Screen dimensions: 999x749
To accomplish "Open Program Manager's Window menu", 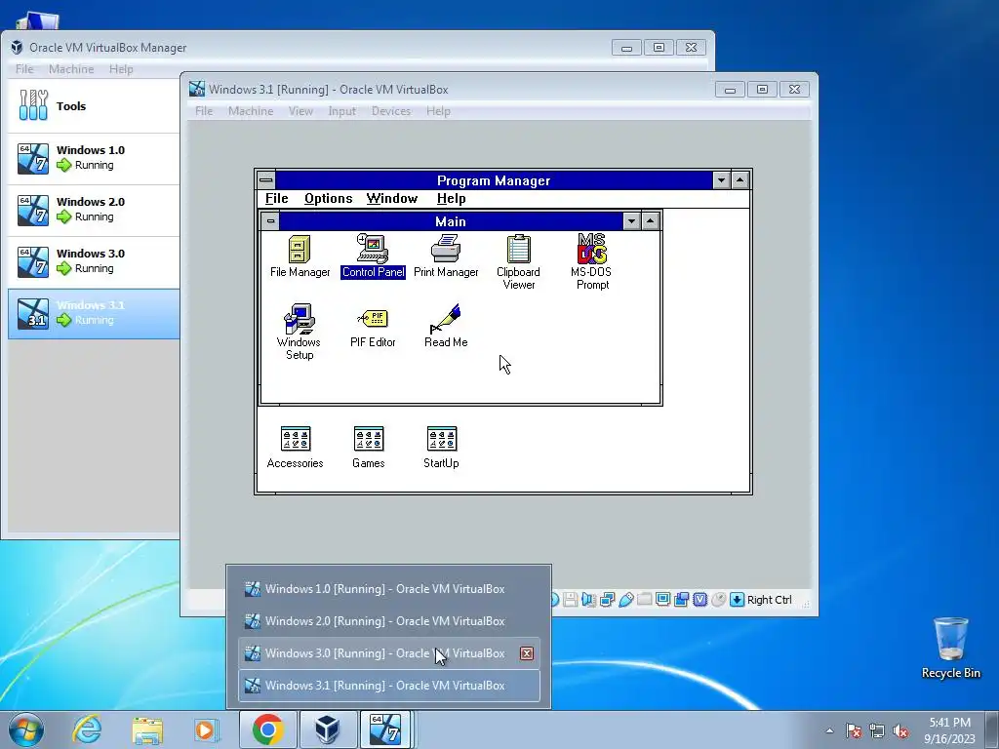I will (392, 198).
